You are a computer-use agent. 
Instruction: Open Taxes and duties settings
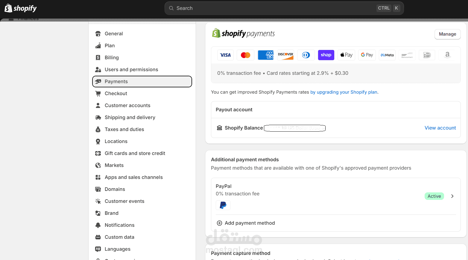(x=142, y=129)
